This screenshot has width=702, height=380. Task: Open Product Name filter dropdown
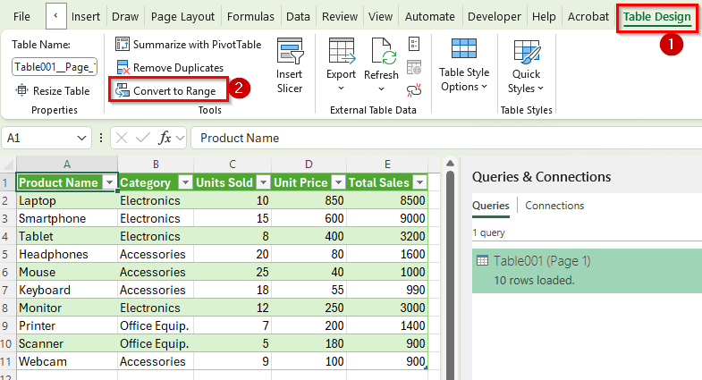click(x=109, y=182)
